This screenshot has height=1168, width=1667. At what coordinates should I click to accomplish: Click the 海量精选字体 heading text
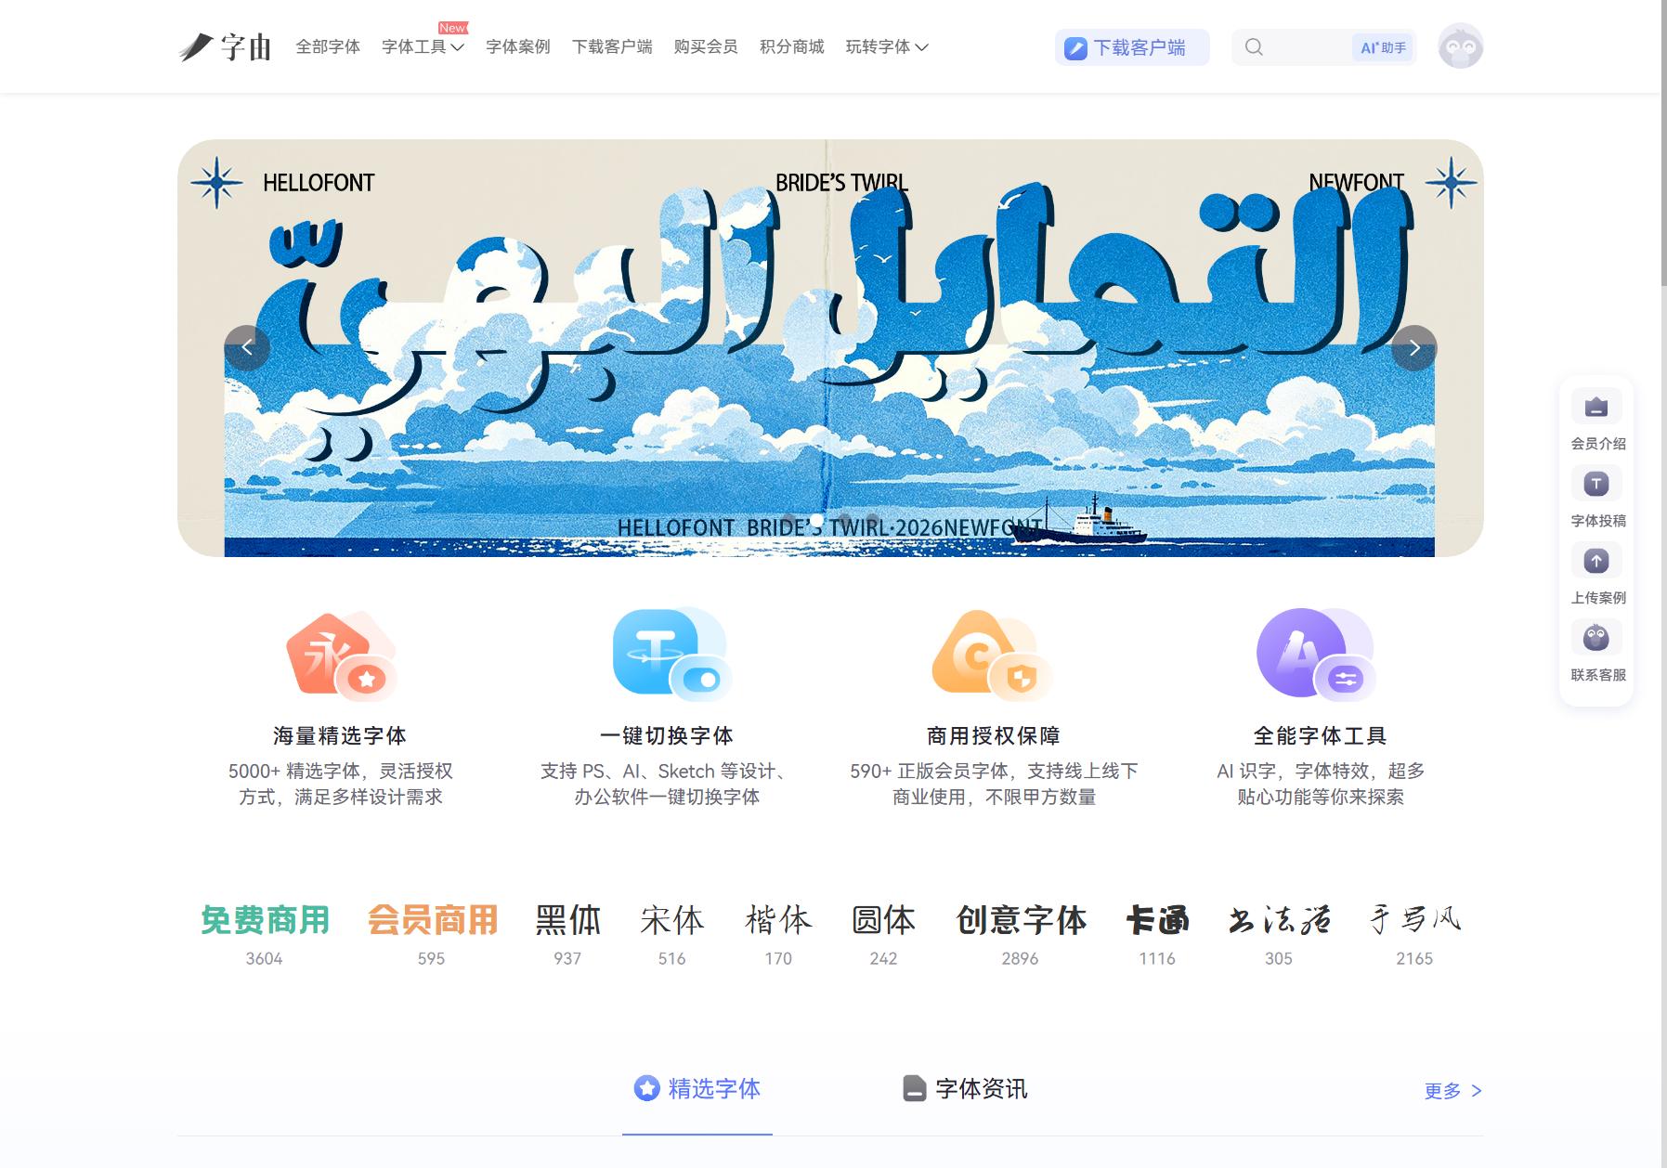pyautogui.click(x=340, y=736)
